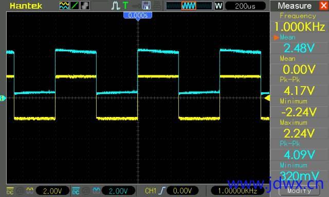329x197 pixels.
Task: Click the gray persistence icon in toolbar
Action: (85, 6)
